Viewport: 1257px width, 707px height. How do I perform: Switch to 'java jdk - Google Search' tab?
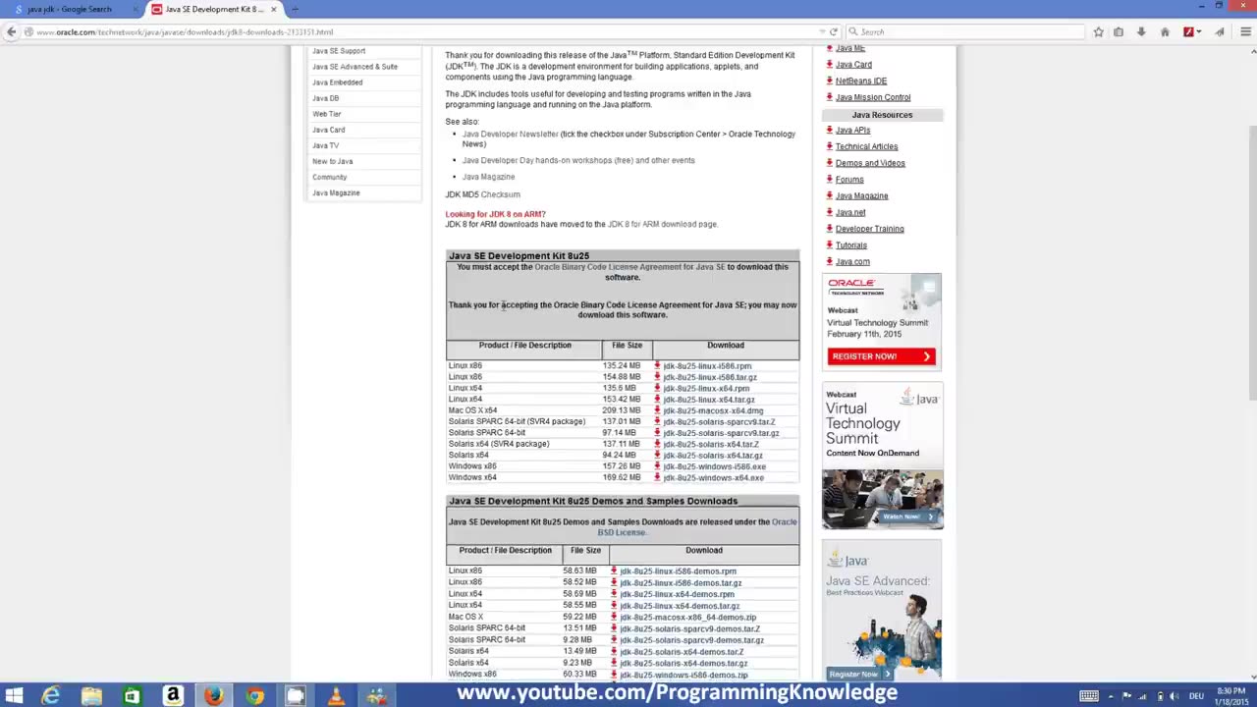tap(71, 9)
